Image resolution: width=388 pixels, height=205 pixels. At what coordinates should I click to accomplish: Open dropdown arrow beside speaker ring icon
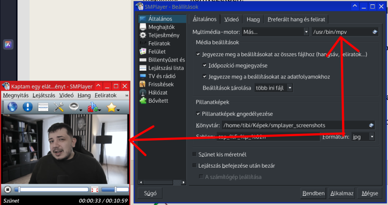pos(81,110)
